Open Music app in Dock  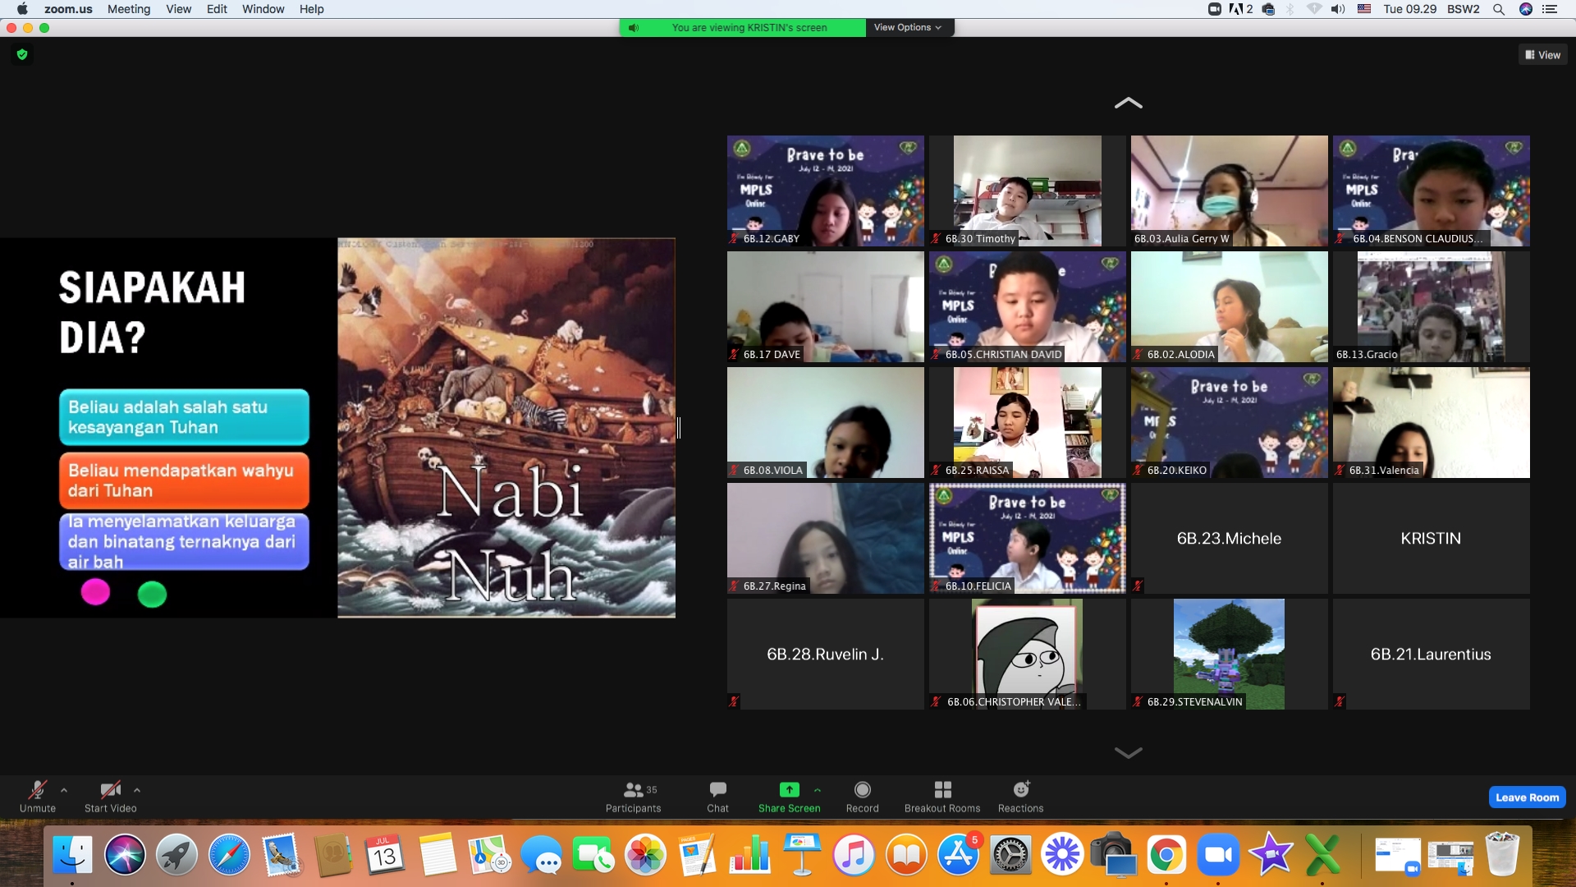[x=854, y=856]
